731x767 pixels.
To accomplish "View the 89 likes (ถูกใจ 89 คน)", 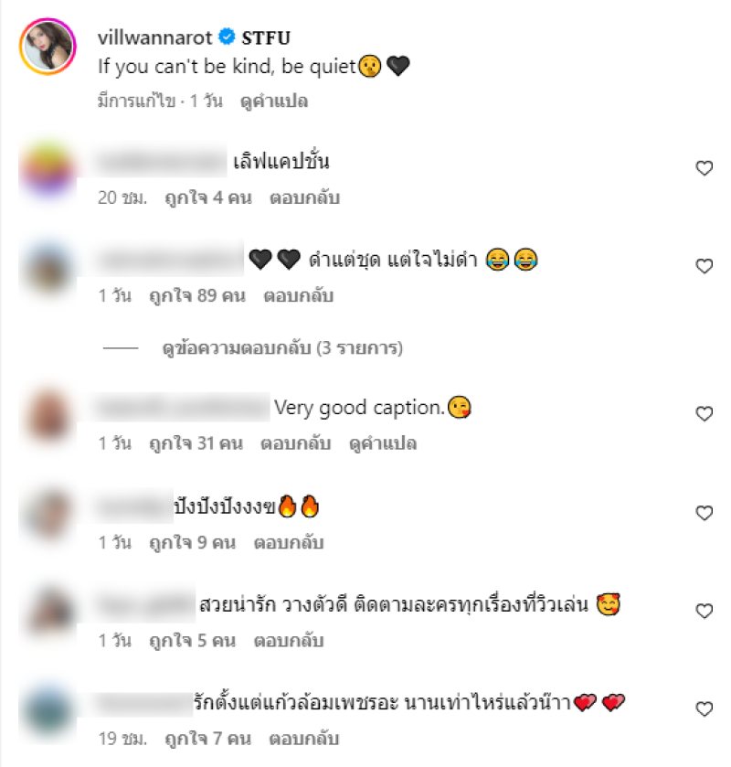I will [x=197, y=295].
